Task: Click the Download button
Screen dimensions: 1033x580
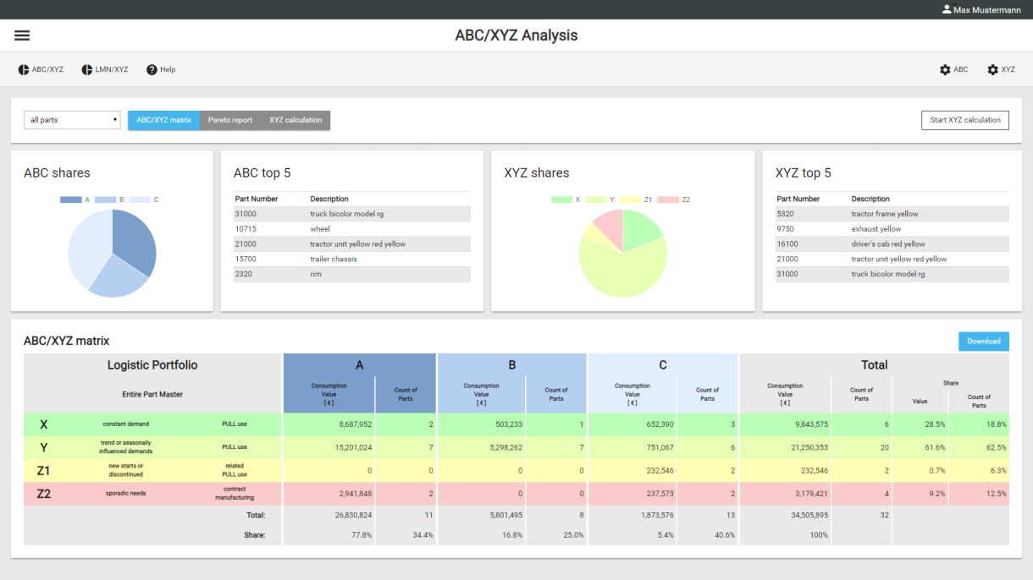Action: (983, 342)
